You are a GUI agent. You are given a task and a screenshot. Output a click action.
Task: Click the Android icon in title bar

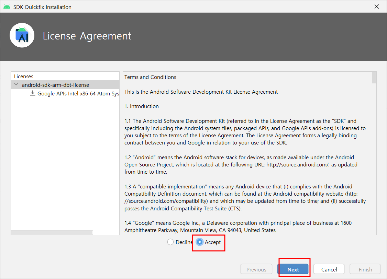coord(7,7)
